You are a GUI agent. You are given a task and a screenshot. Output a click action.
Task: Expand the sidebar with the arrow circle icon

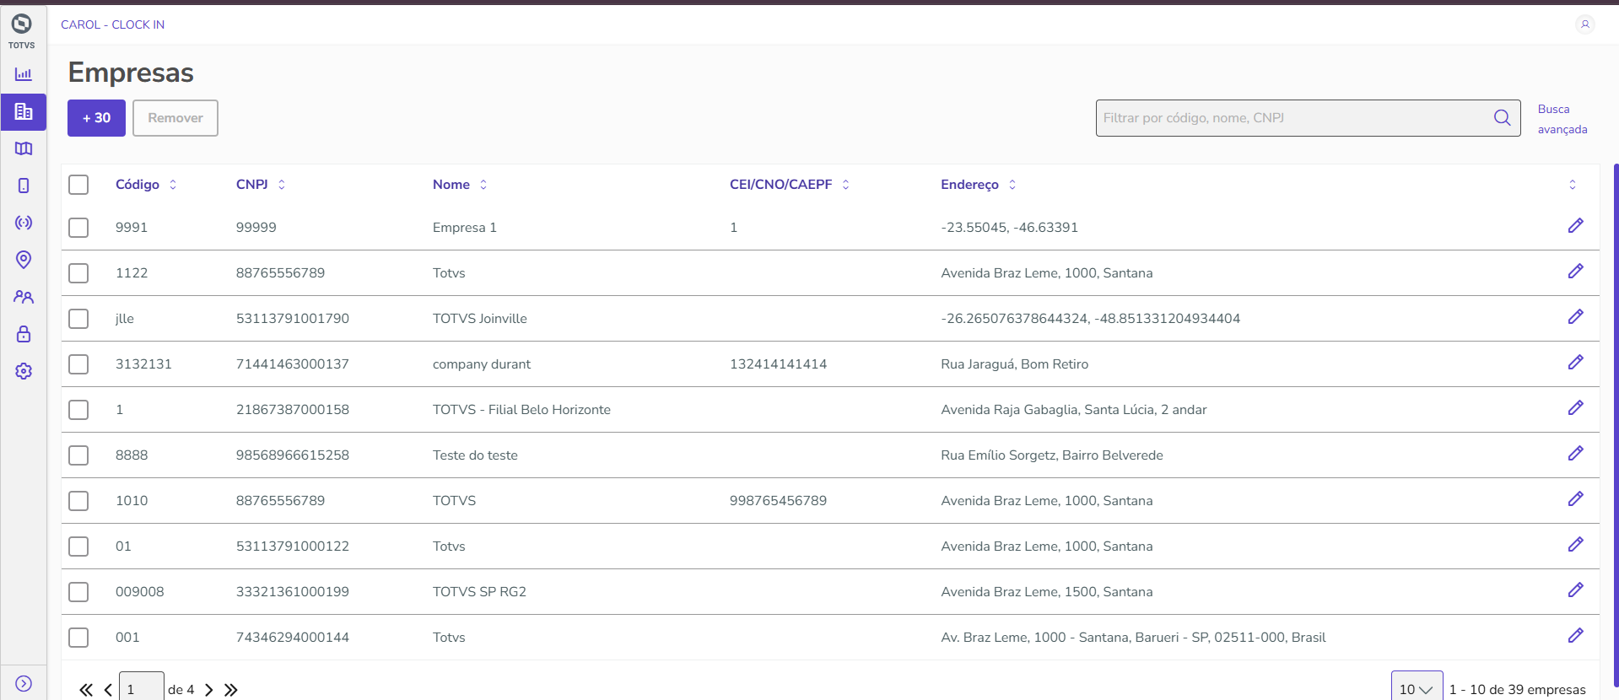click(24, 684)
